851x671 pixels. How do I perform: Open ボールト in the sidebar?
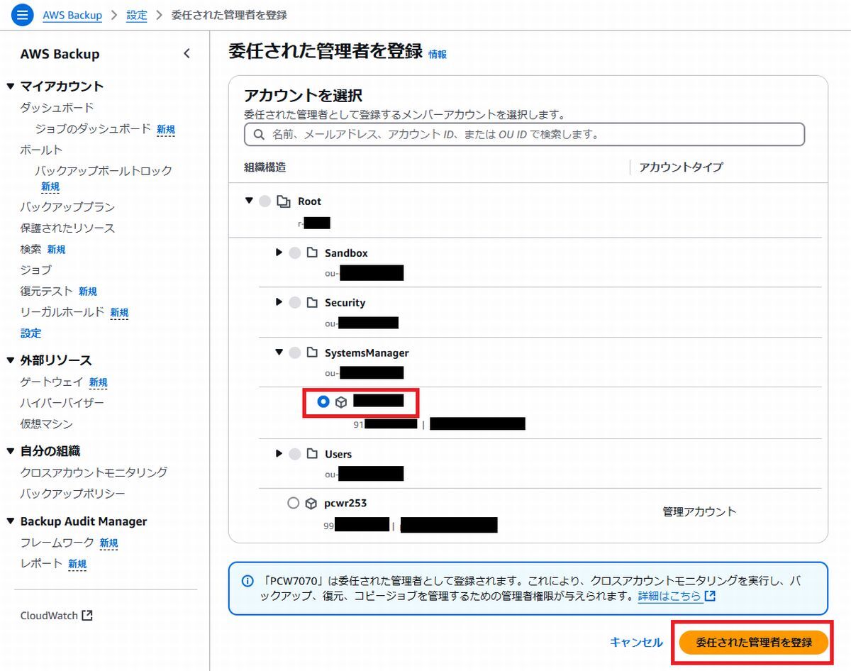coord(41,150)
